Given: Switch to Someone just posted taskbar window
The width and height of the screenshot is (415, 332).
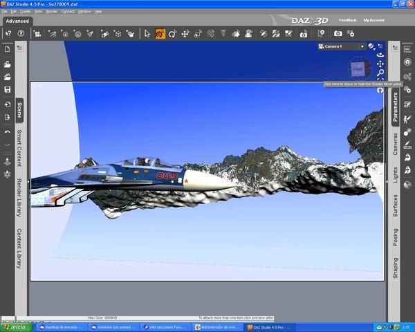Looking at the screenshot, I should [x=113, y=327].
